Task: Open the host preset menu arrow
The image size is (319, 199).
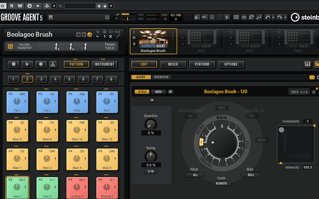Action: [x=111, y=6]
